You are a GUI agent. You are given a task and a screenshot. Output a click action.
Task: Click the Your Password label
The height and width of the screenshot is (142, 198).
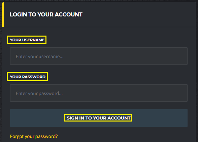click(x=28, y=77)
